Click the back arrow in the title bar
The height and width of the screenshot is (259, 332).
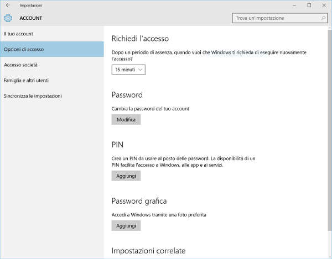click(x=7, y=5)
